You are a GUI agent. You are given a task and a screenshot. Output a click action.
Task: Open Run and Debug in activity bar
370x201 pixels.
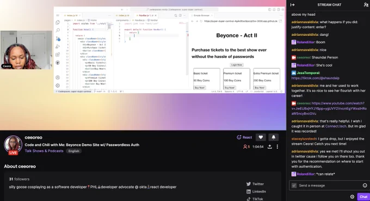point(58,47)
